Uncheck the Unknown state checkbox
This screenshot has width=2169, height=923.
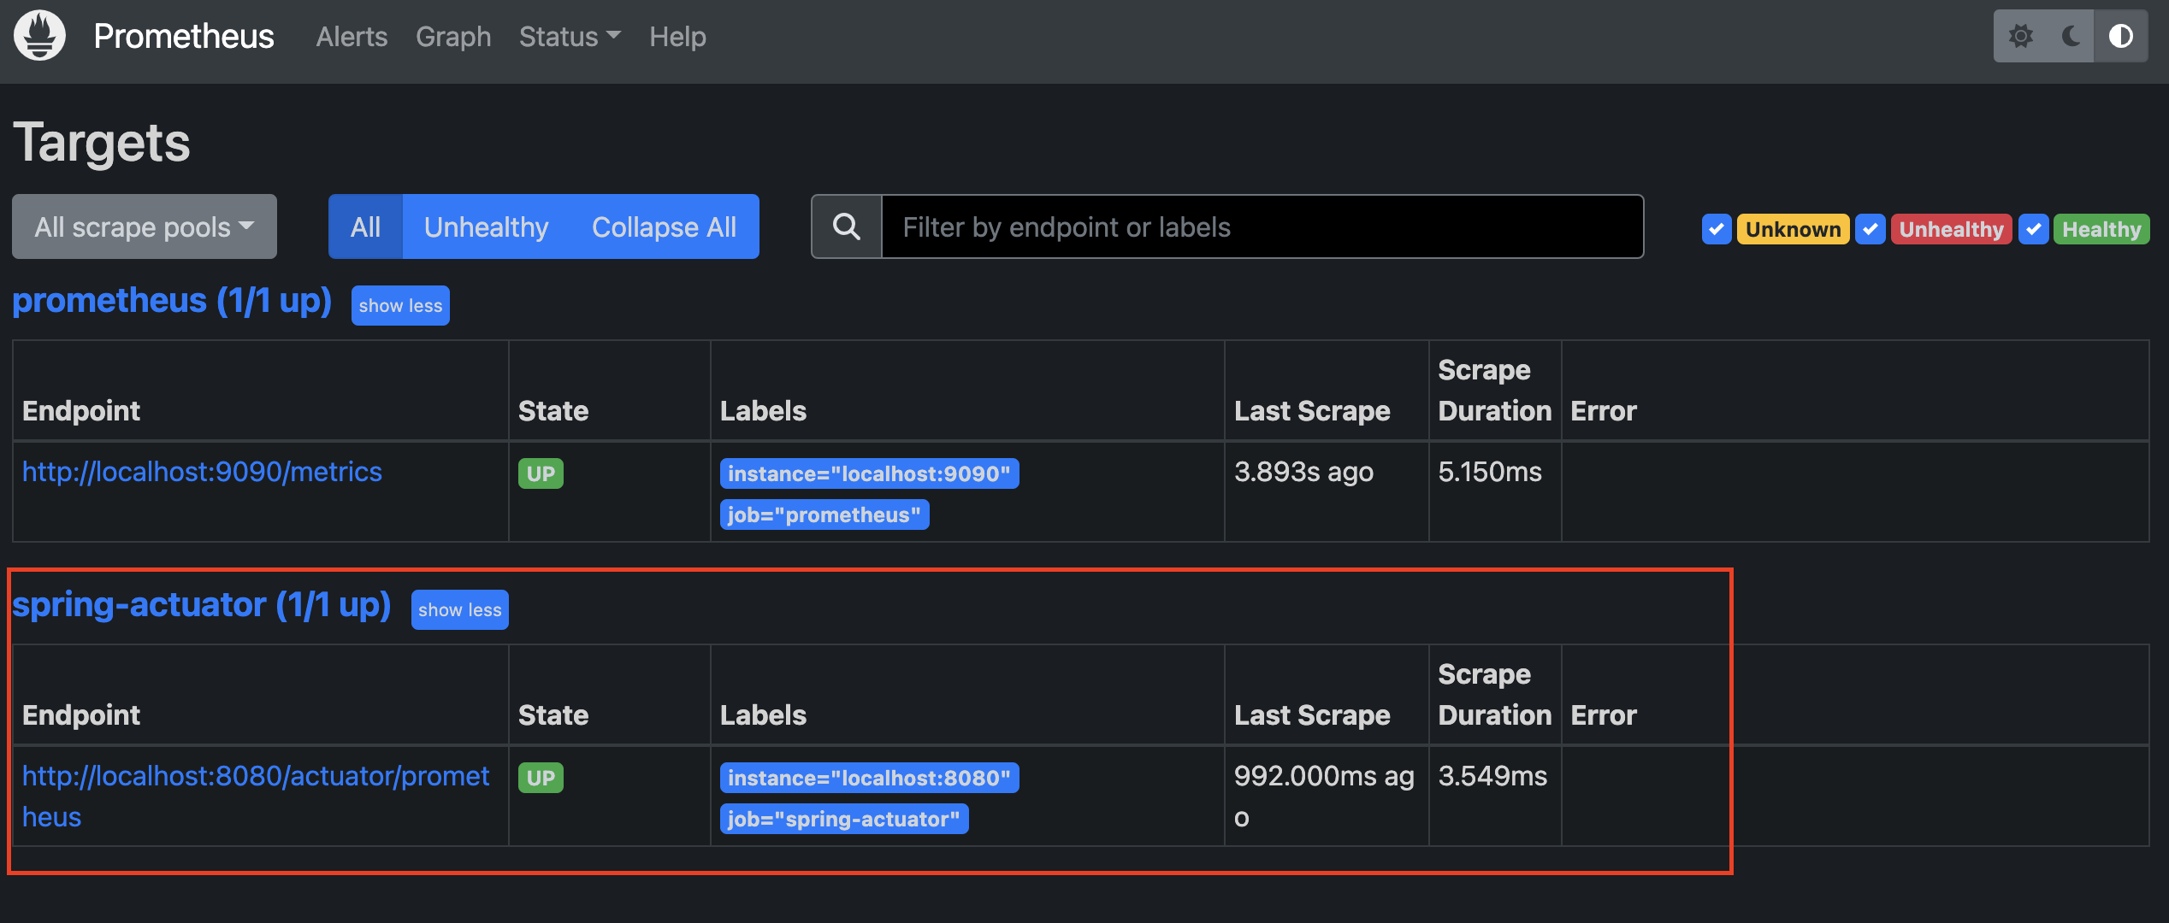(x=1716, y=229)
